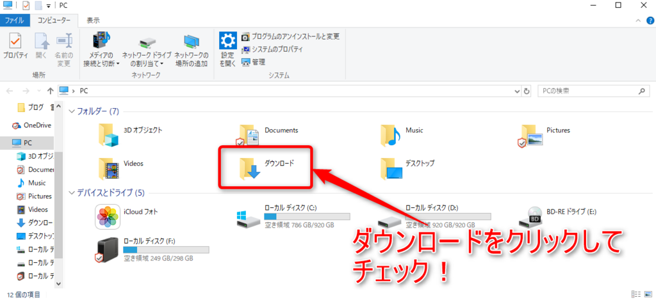656x300 pixels.
Task: Select Music in navigation pane
Action: click(x=32, y=183)
